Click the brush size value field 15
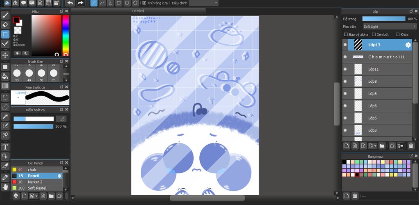Image resolution: width=419 pixels, height=205 pixels. coord(61,119)
